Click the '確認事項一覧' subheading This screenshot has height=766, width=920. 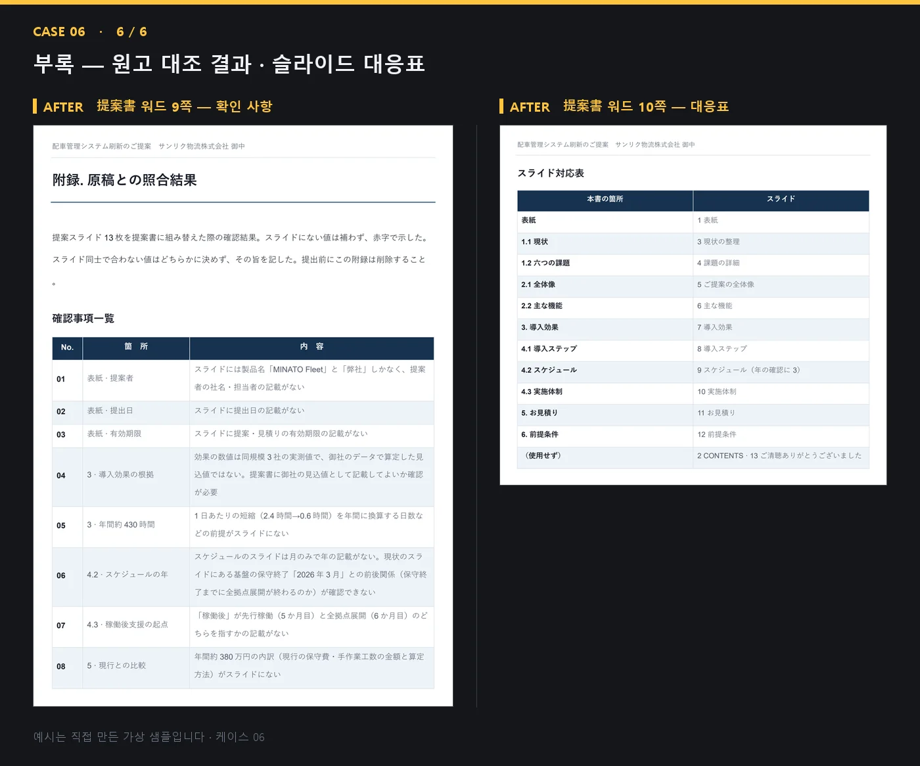click(83, 319)
